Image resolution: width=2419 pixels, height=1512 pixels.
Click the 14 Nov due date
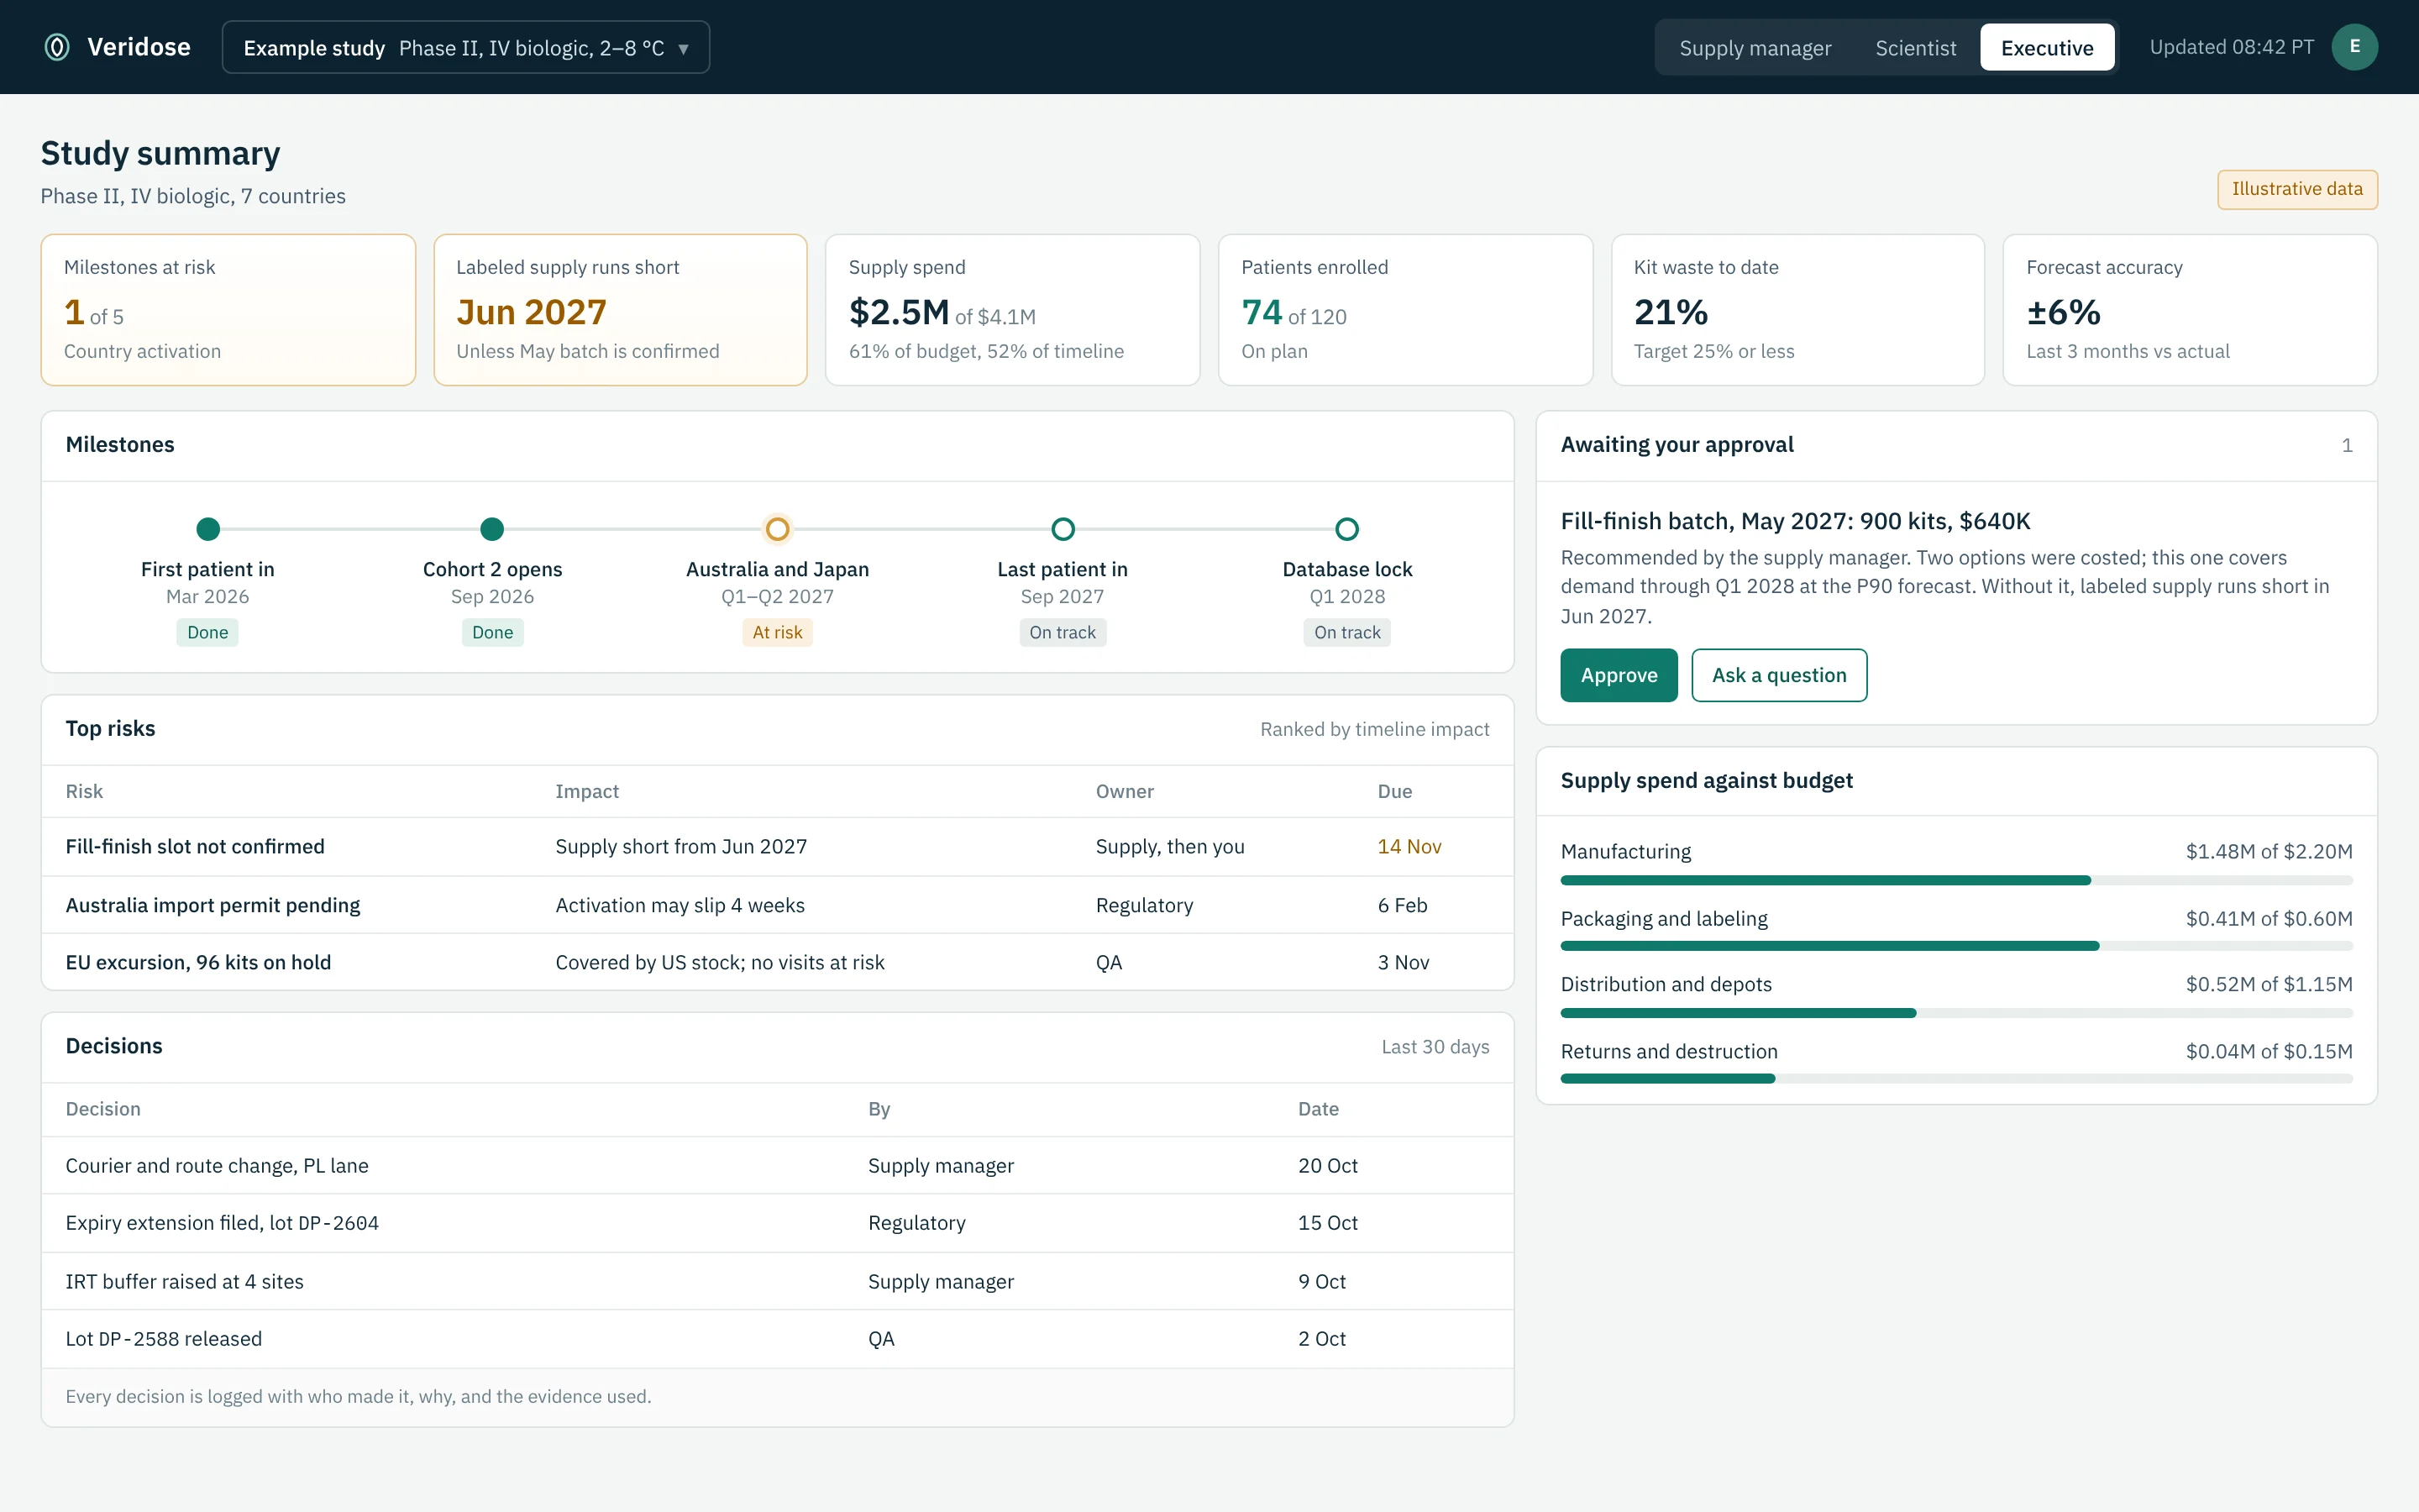click(1409, 847)
